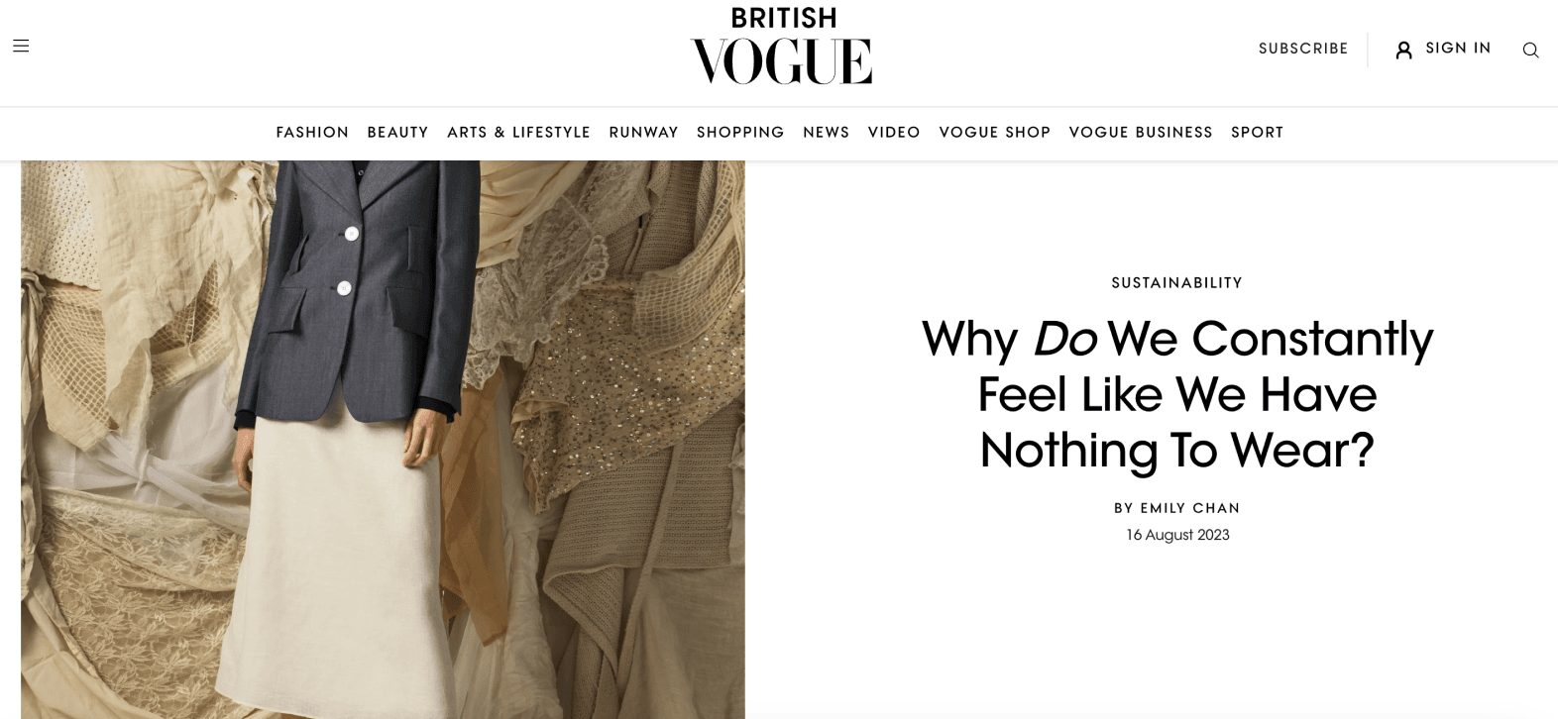This screenshot has width=1558, height=719.
Task: Open the RUNWAY section
Action: 642,132
